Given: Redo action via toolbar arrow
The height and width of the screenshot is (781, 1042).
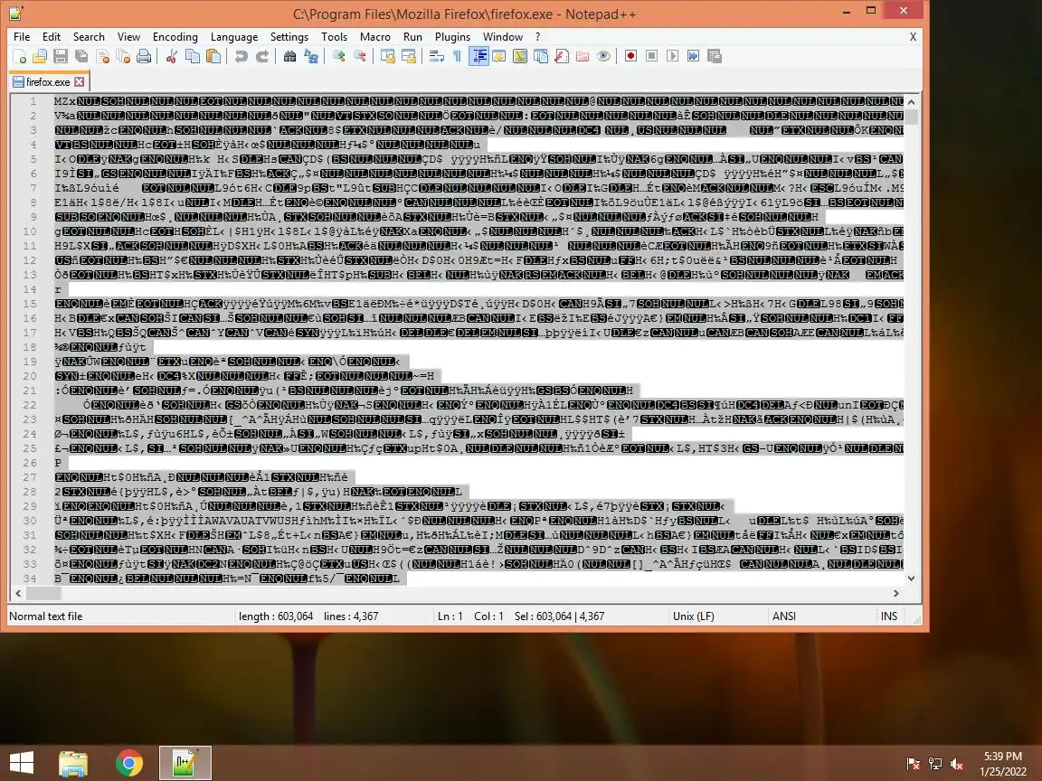Looking at the screenshot, I should pyautogui.click(x=261, y=56).
